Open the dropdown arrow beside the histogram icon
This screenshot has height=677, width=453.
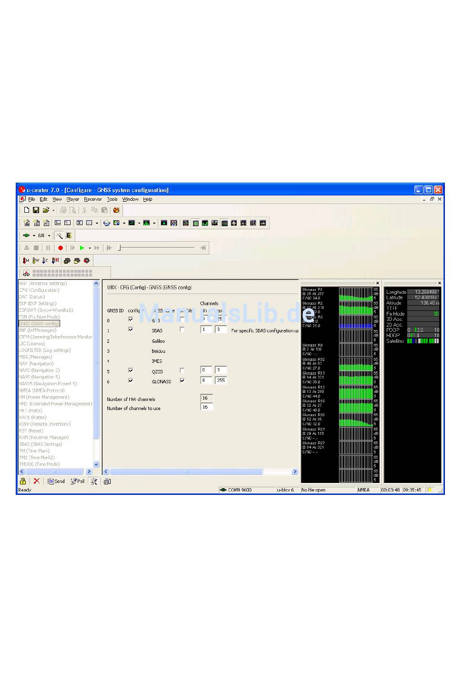[x=154, y=223]
